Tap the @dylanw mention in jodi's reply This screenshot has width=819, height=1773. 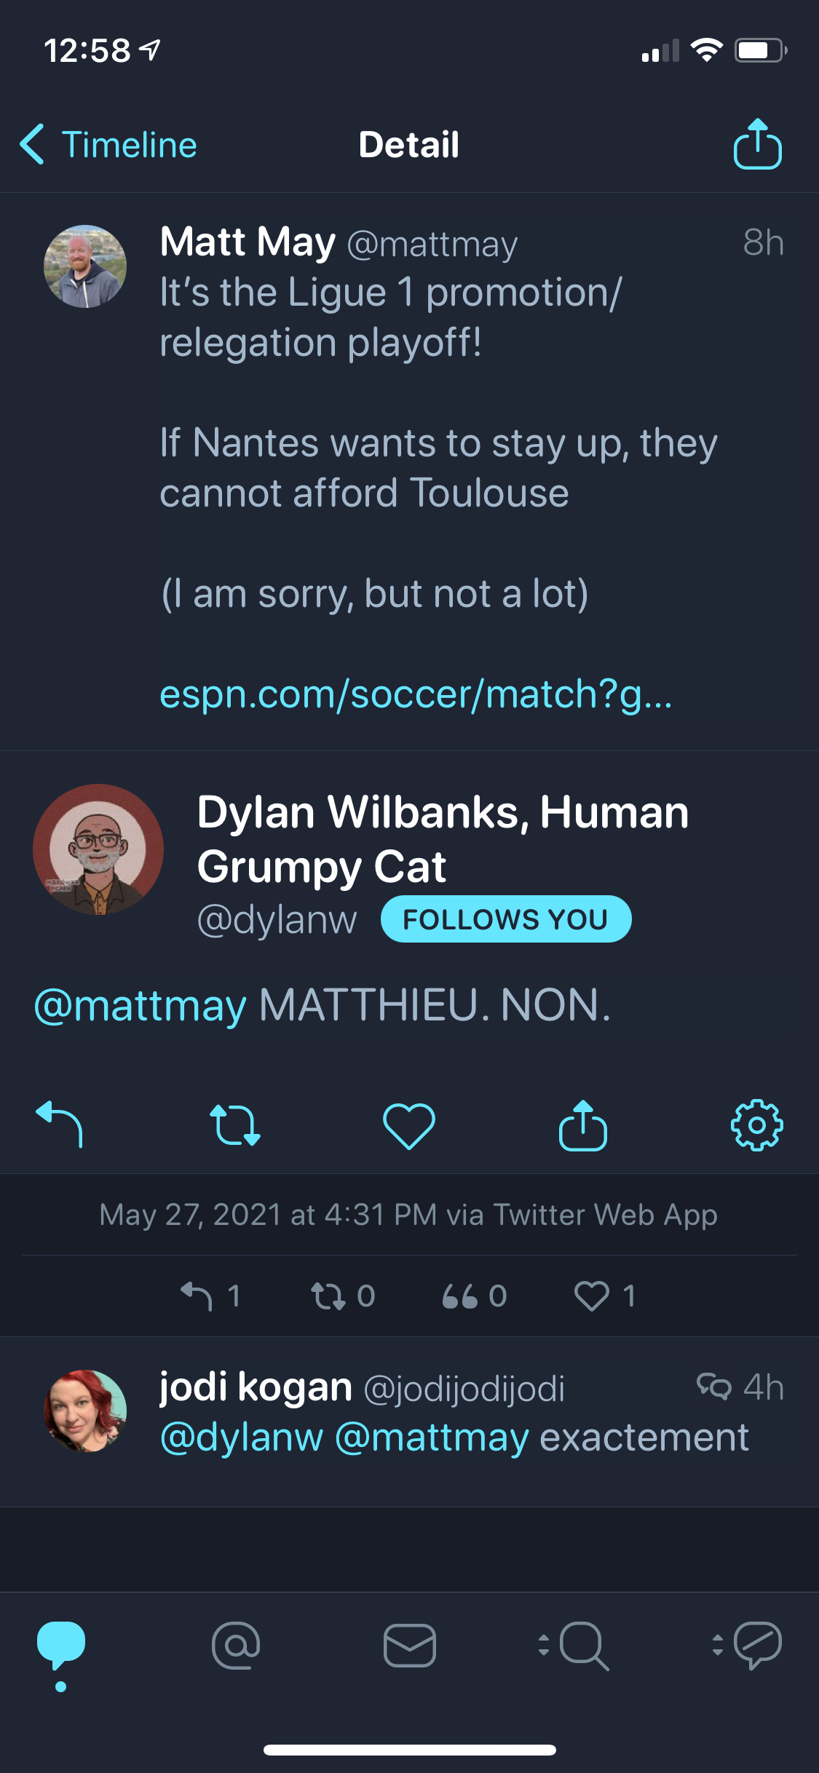click(242, 1438)
